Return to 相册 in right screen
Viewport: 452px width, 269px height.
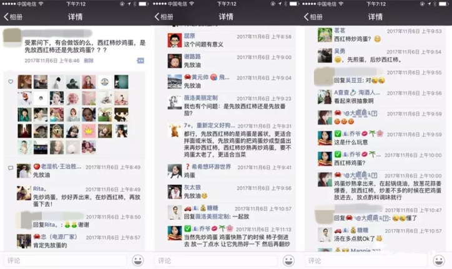pyautogui.click(x=313, y=17)
